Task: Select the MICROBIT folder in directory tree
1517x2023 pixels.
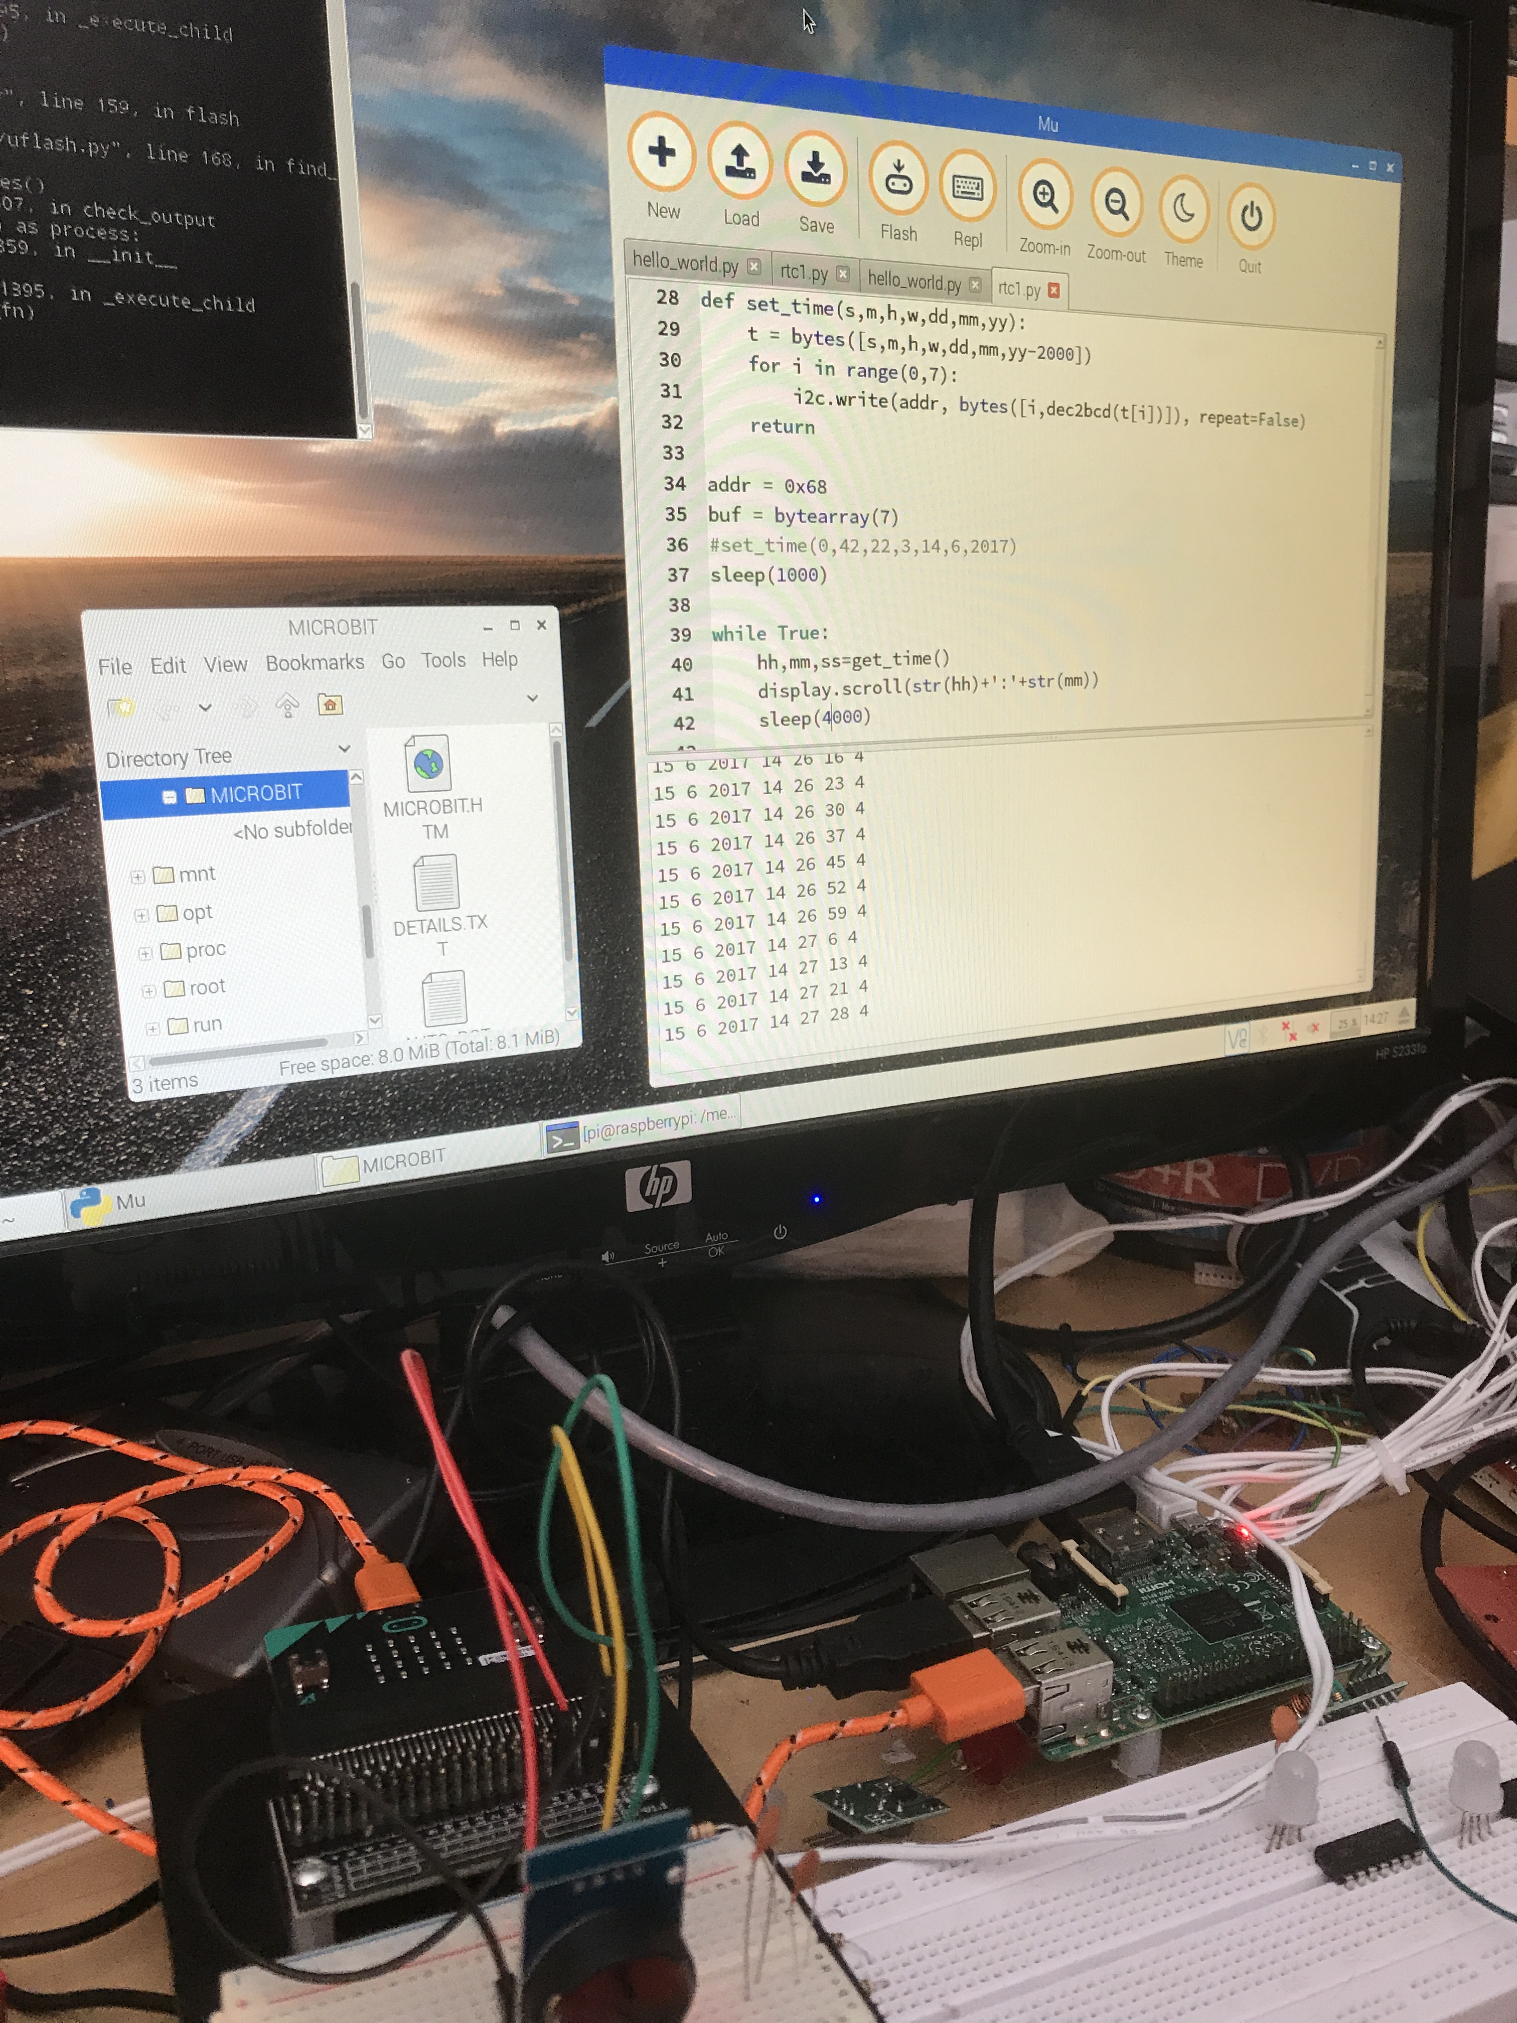Action: click(x=225, y=794)
